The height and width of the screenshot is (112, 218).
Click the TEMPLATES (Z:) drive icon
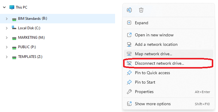14,57
